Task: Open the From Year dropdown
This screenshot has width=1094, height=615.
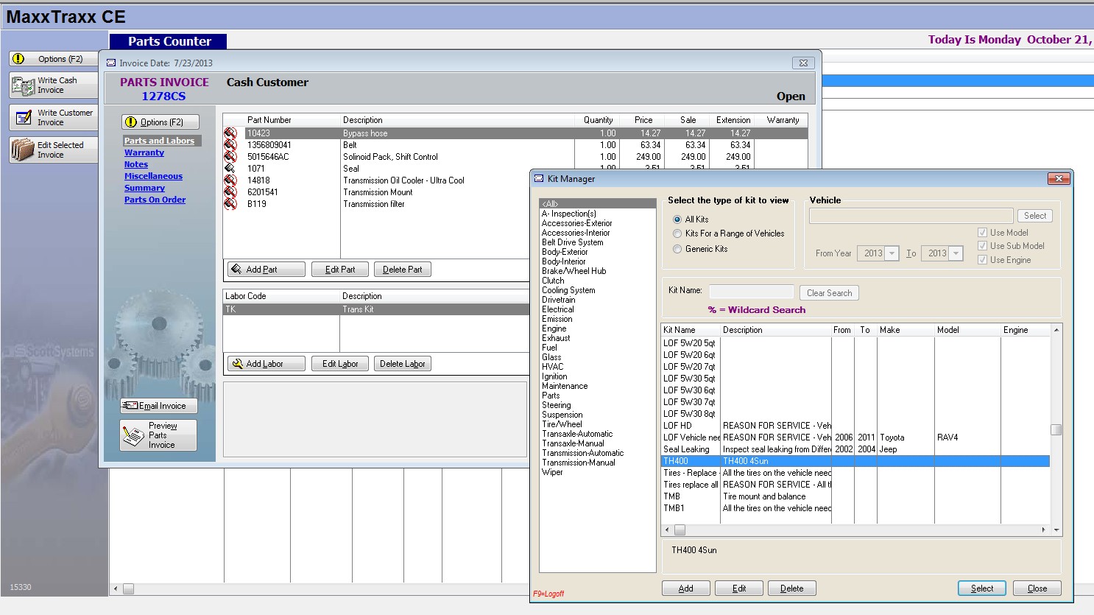Action: [x=892, y=253]
